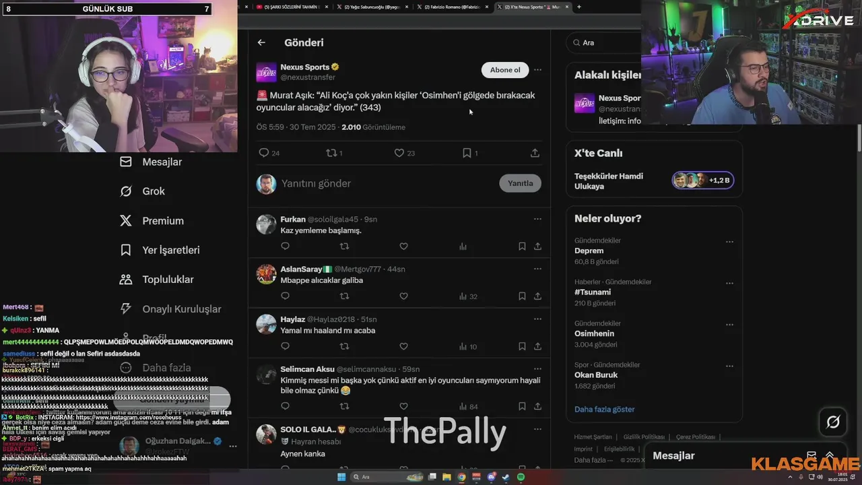This screenshot has height=485, width=862.
Task: Open more options on Selimcan Aksu's reply
Action: coord(537,369)
